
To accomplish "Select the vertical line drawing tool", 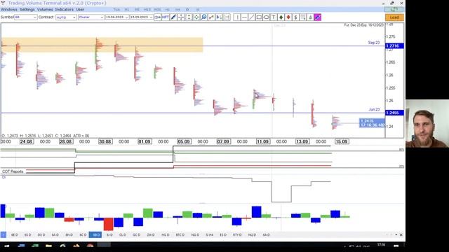I will [x=237, y=17].
